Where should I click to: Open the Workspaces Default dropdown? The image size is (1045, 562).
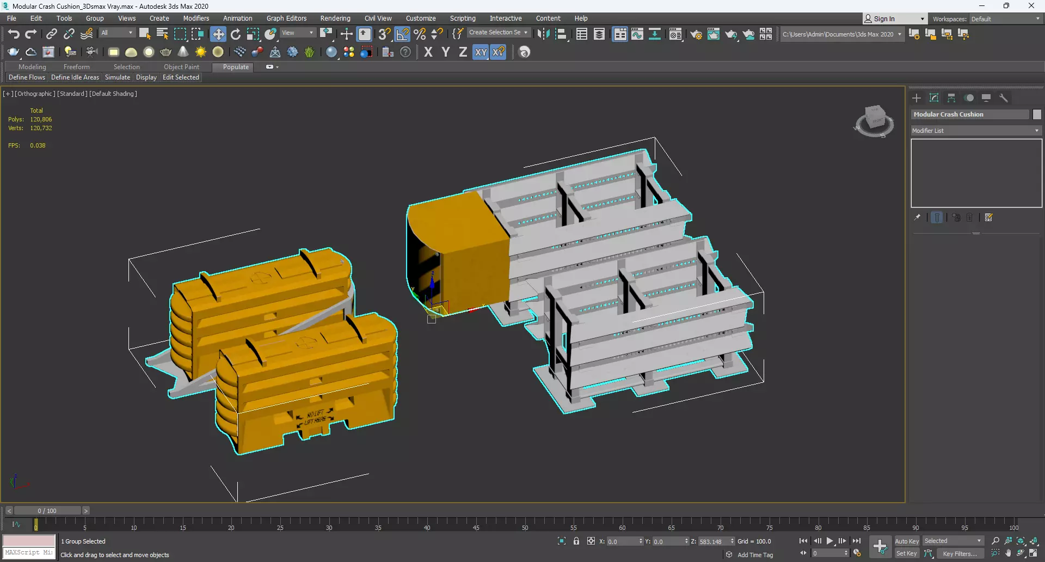1005,19
